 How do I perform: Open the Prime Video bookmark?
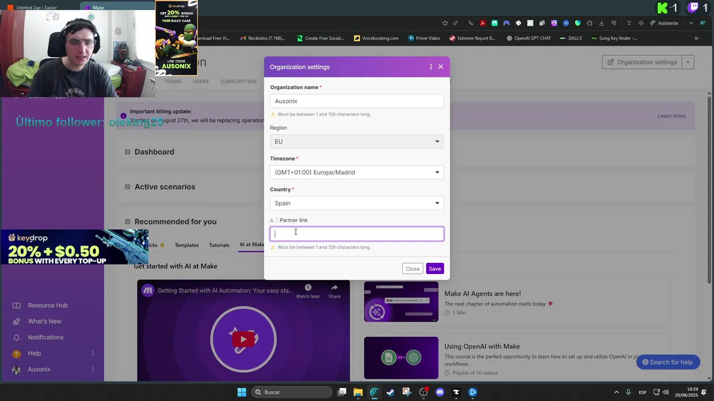[424, 38]
